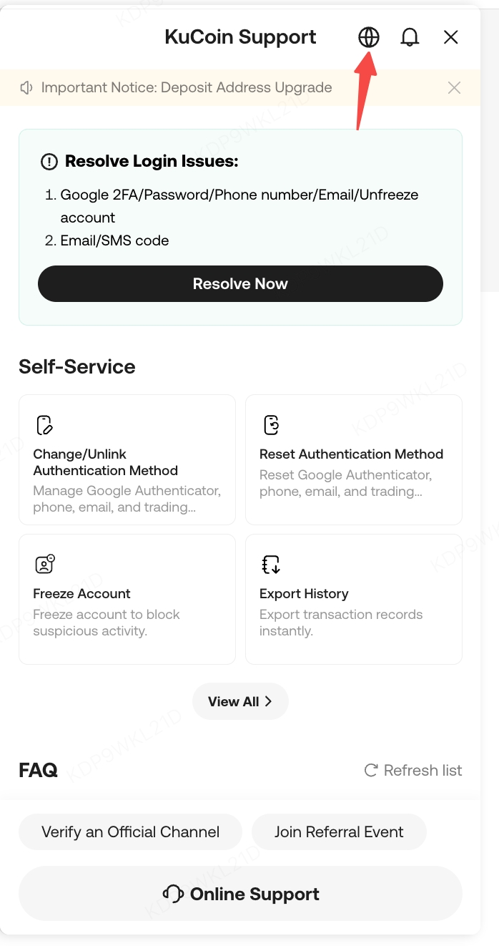Start Online Support chat
Image resolution: width=499 pixels, height=946 pixels.
click(x=240, y=894)
